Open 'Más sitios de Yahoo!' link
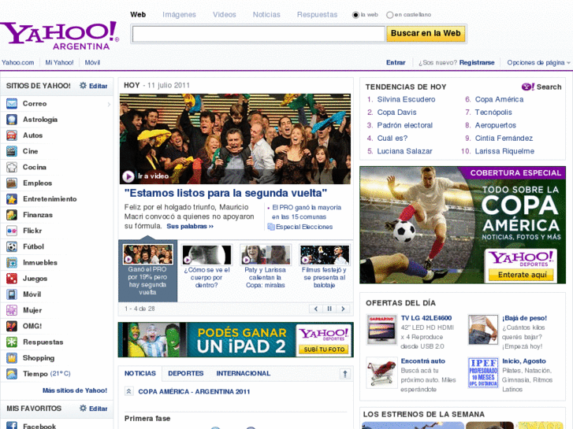This screenshot has width=573, height=429. (75, 390)
